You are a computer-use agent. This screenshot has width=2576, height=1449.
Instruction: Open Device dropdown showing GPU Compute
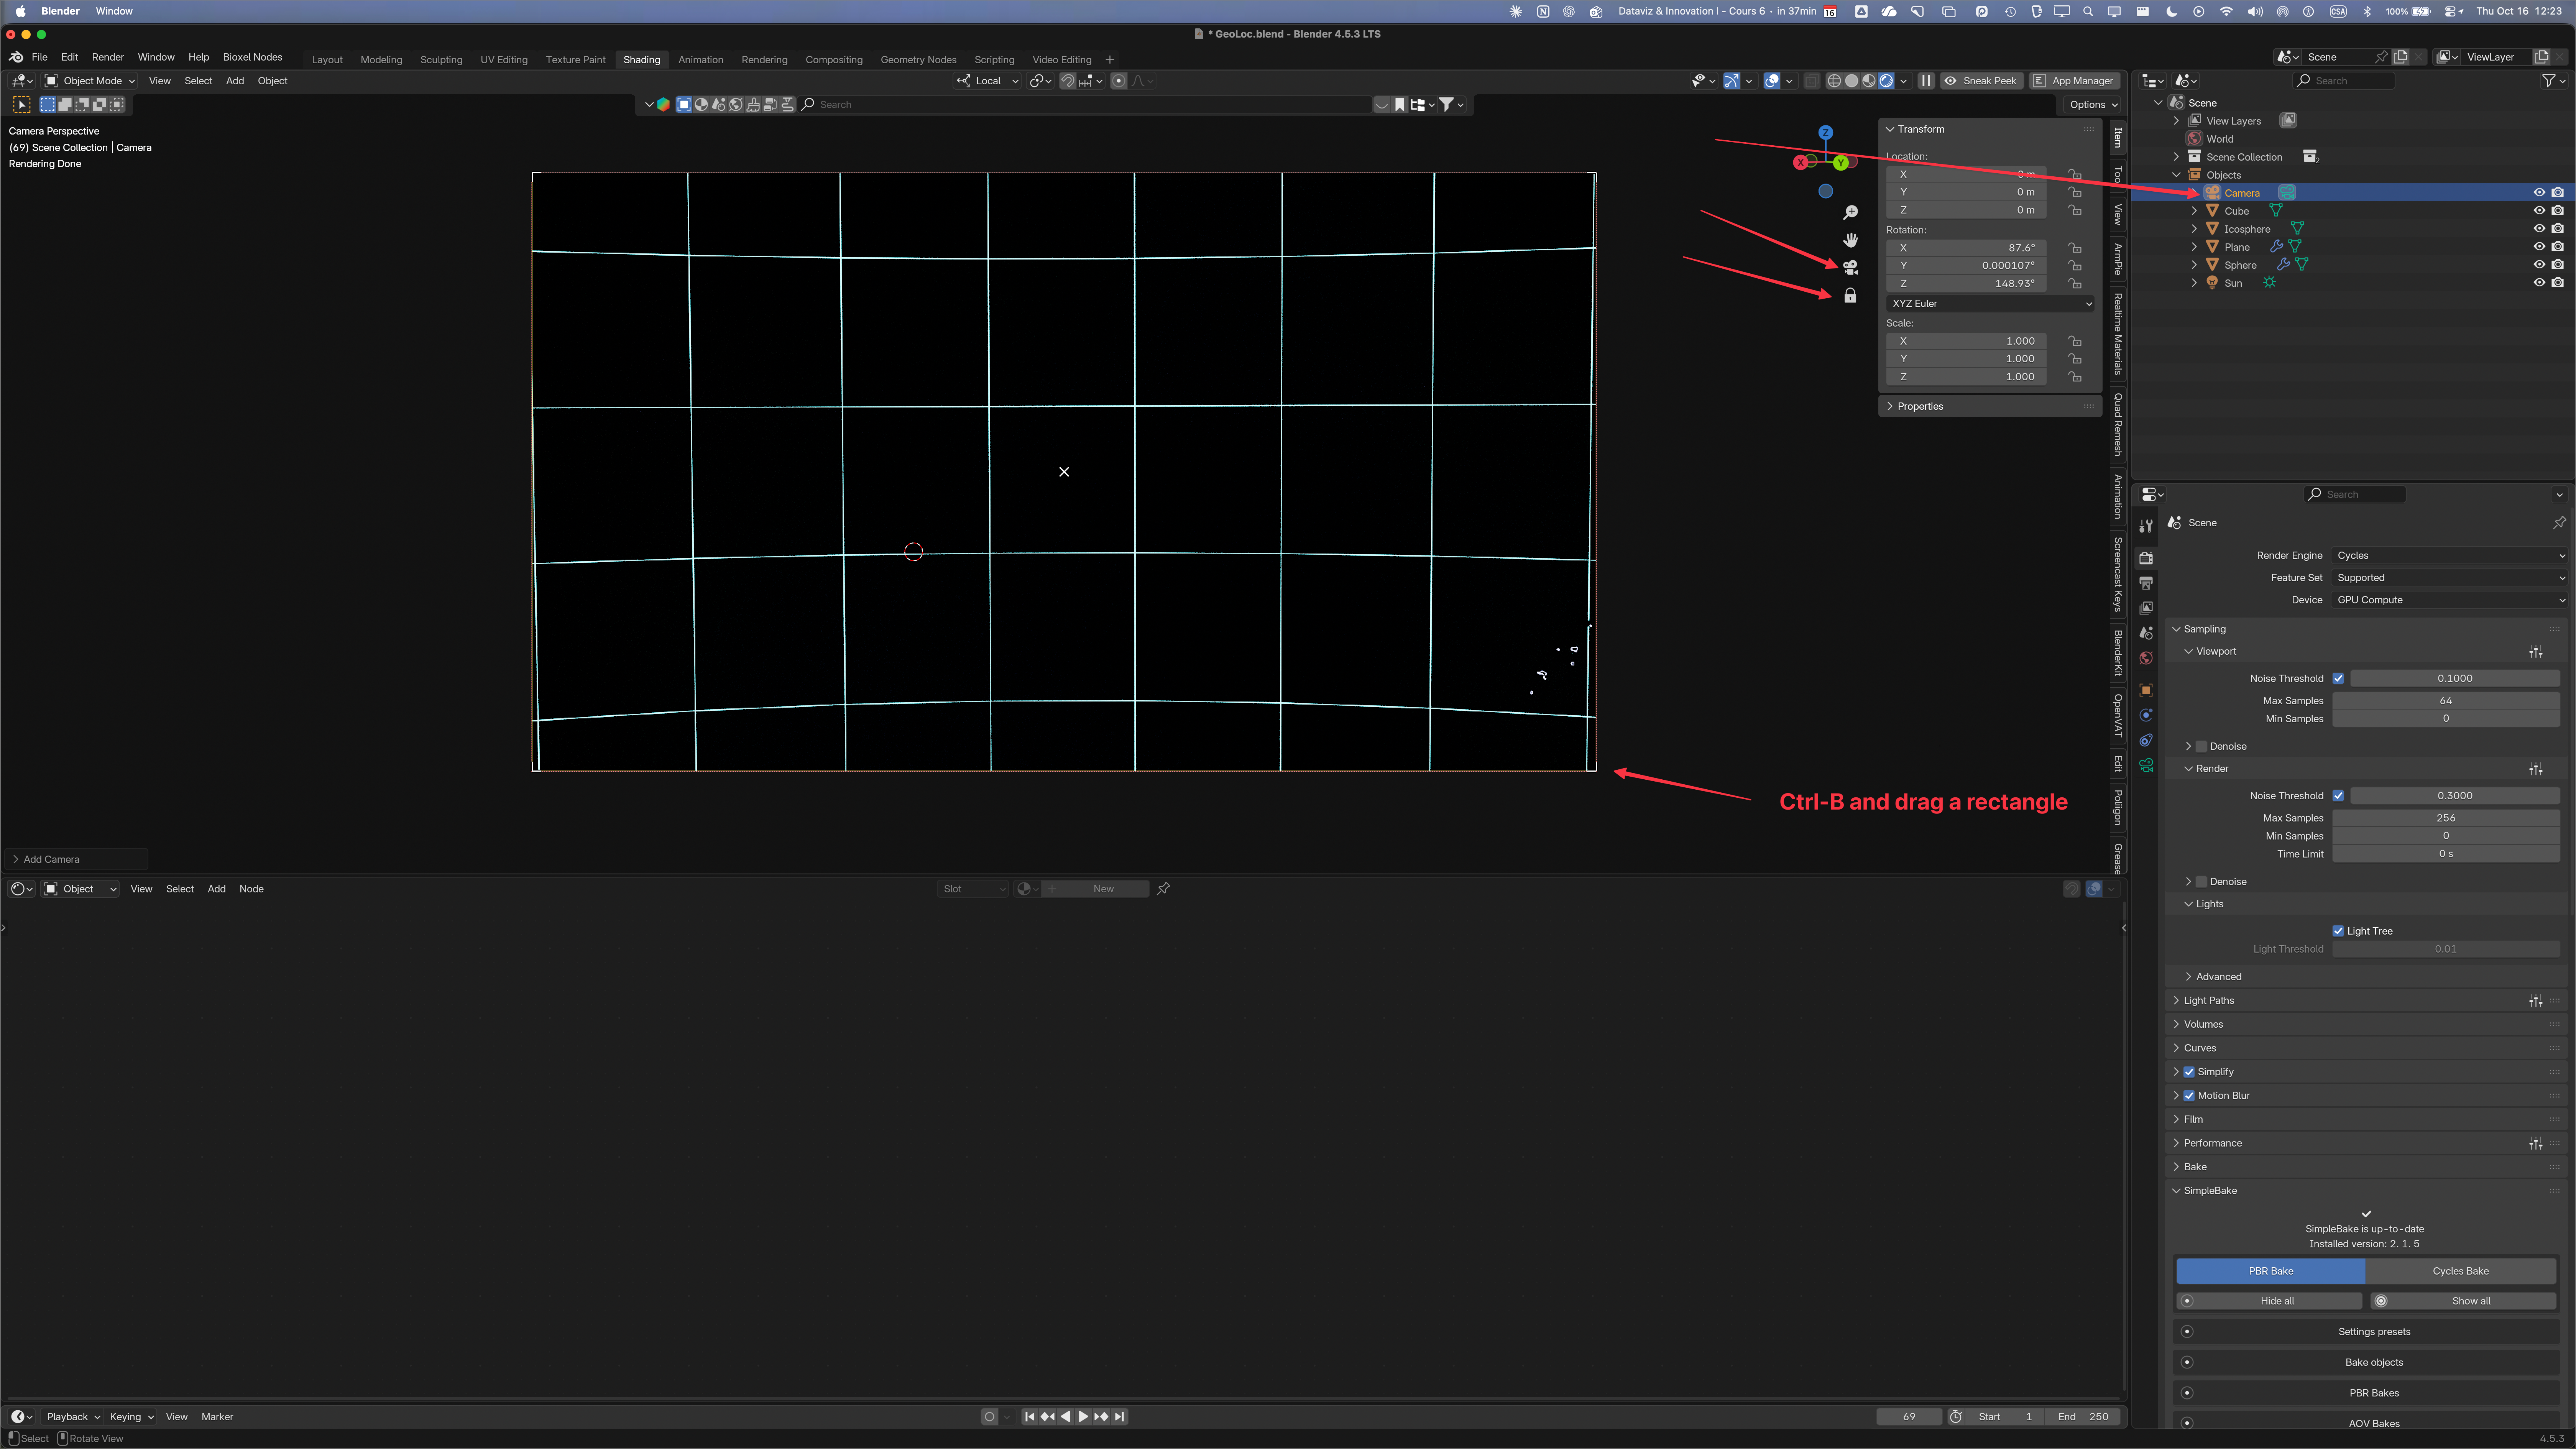pos(2449,600)
